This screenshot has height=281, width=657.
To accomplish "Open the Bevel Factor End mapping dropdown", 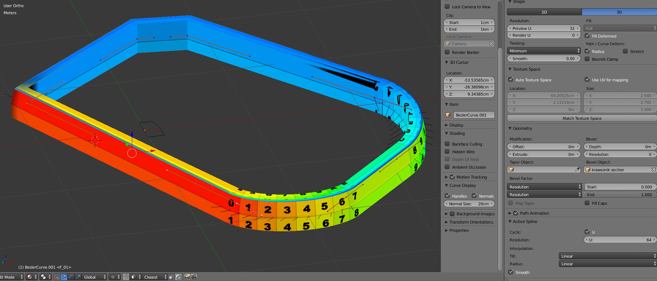I will pyautogui.click(x=544, y=195).
